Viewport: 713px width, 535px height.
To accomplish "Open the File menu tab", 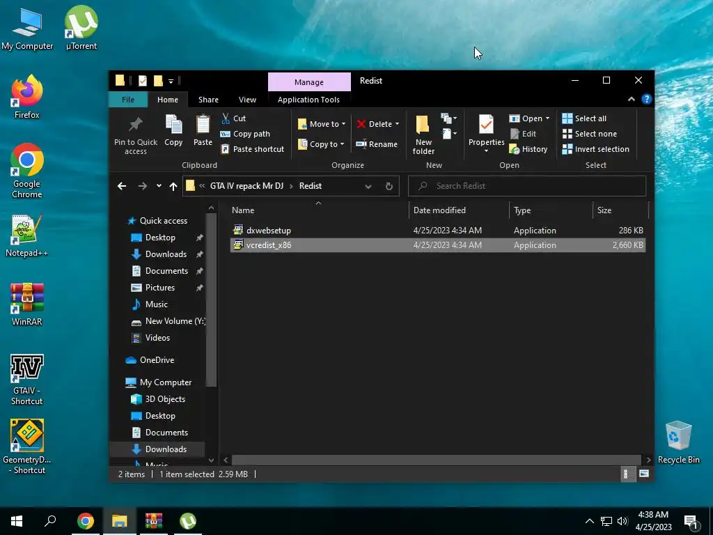I will coord(128,100).
